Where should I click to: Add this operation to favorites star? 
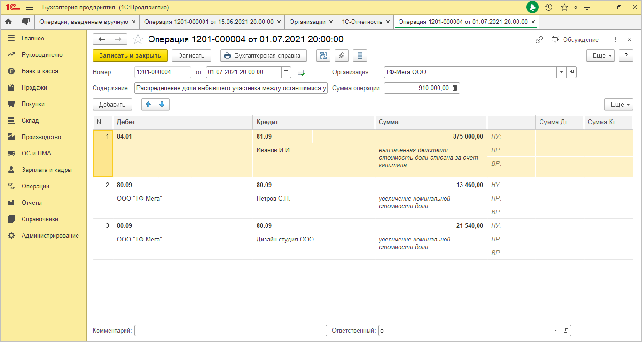[137, 39]
